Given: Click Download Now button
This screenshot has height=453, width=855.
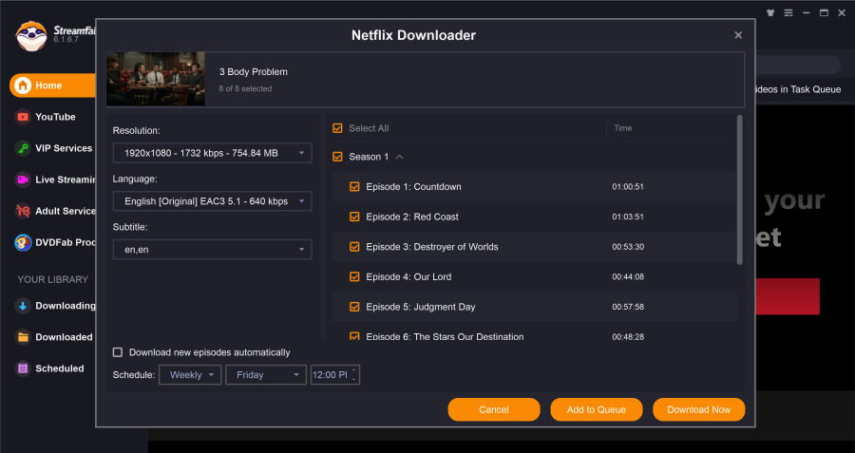Looking at the screenshot, I should tap(699, 410).
